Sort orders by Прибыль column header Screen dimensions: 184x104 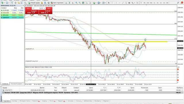179,88
